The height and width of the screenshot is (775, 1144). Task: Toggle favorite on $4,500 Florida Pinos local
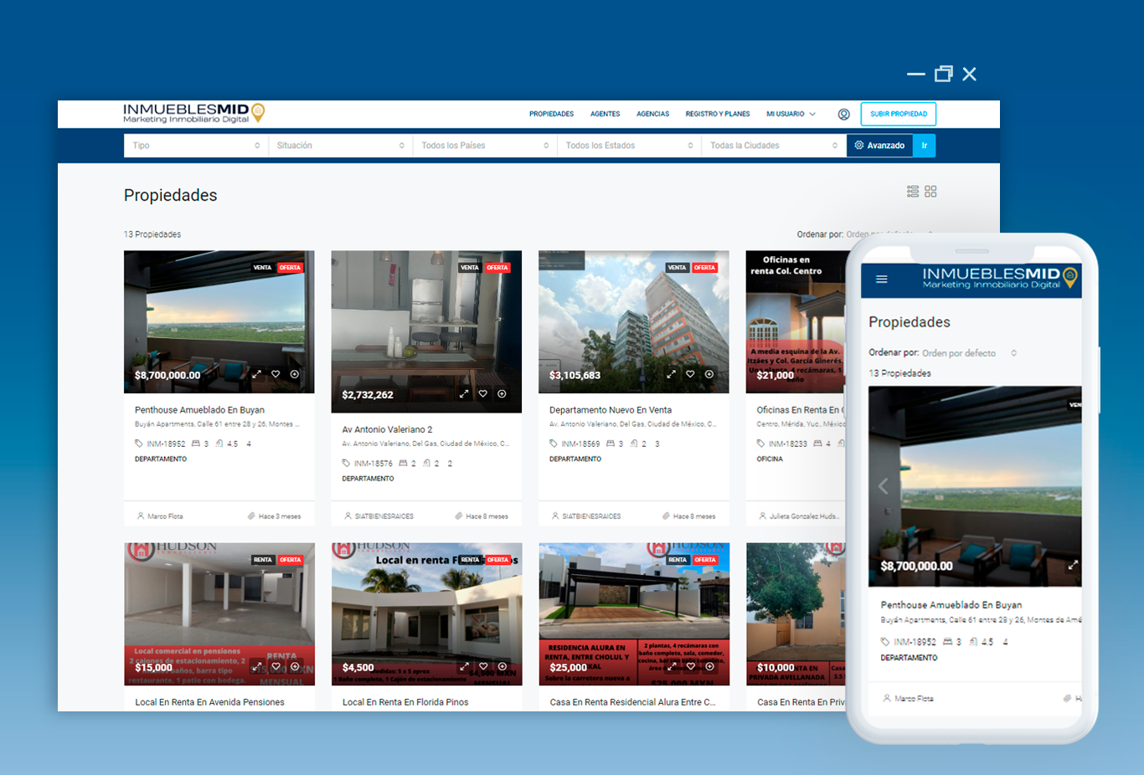point(483,667)
